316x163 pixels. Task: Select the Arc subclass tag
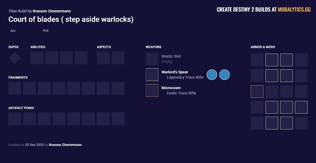click(13, 31)
